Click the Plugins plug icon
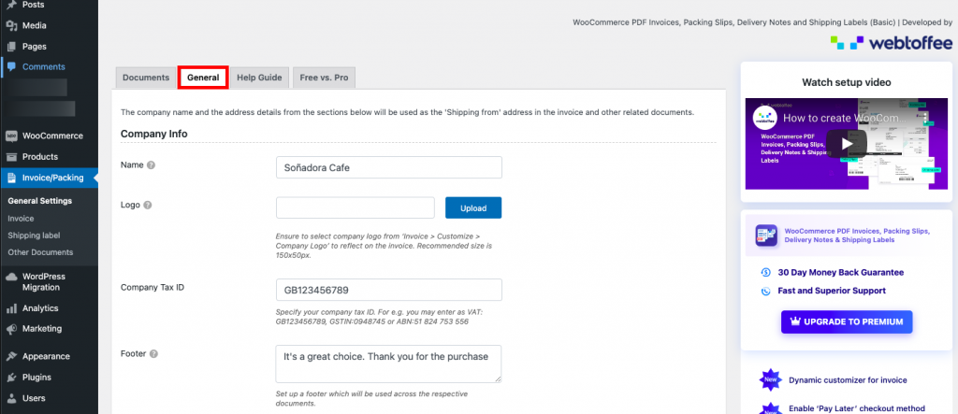Screen dimensions: 958x414 point(11,378)
